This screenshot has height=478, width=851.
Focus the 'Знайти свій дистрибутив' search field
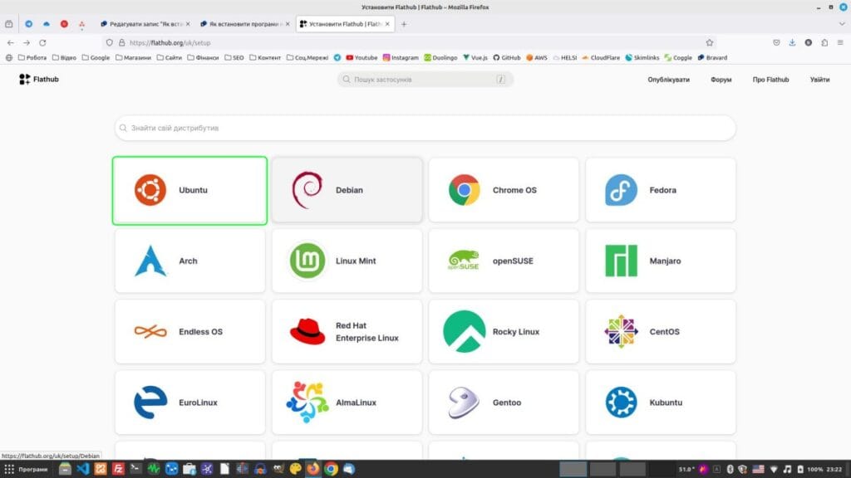click(425, 129)
